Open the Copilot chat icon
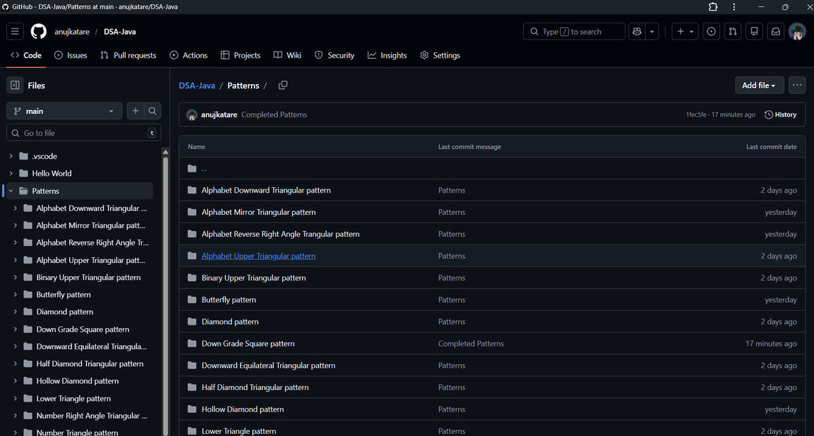 pos(636,32)
